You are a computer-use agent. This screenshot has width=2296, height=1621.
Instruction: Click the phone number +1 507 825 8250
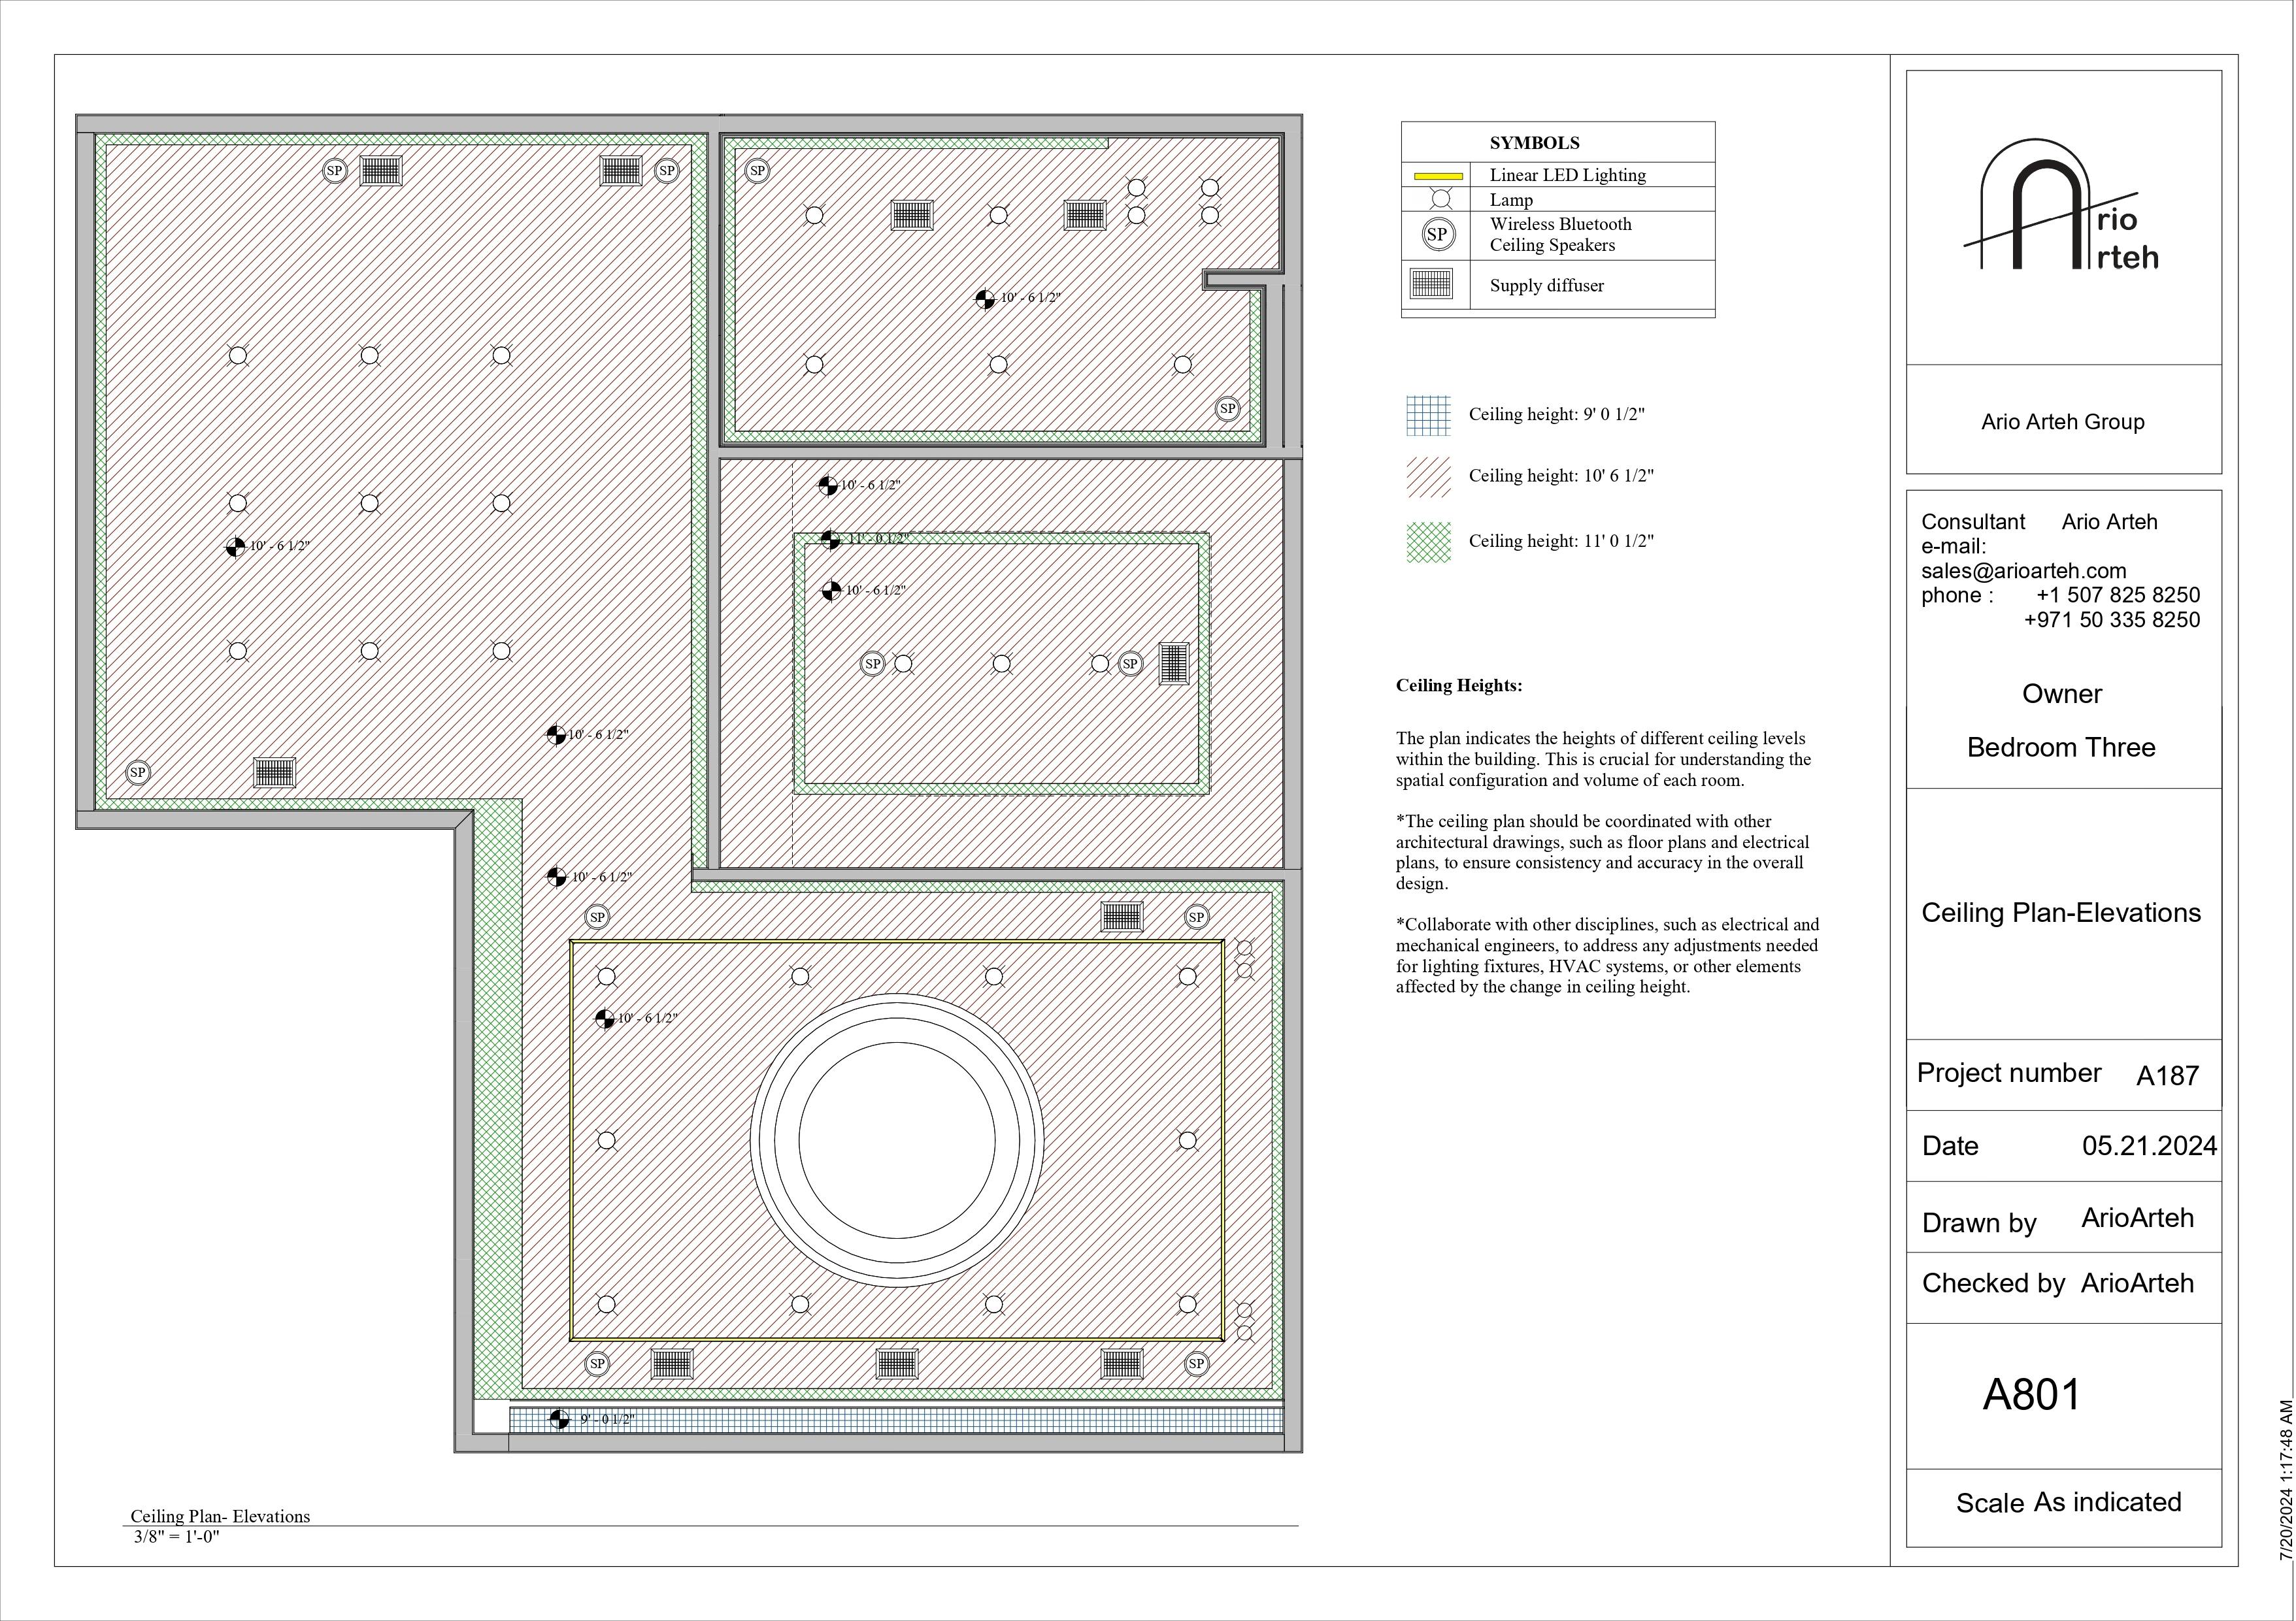tap(2118, 596)
